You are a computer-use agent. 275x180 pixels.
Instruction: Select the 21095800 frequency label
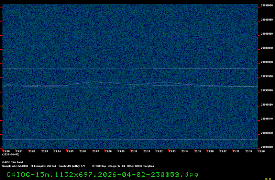click(x=267, y=147)
